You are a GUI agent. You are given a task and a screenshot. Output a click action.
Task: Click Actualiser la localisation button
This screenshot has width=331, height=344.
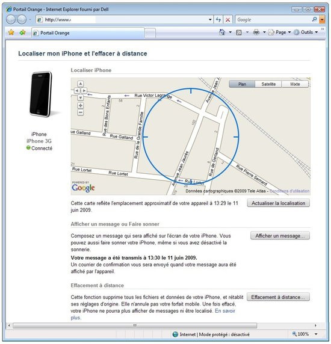click(x=278, y=203)
